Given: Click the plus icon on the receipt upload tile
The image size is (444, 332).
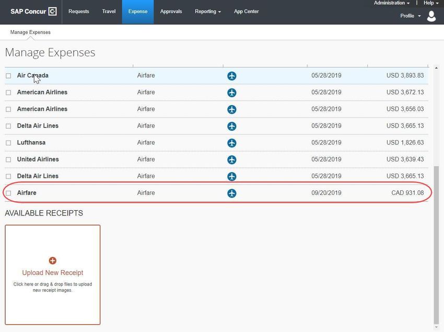Looking at the screenshot, I should point(52,260).
